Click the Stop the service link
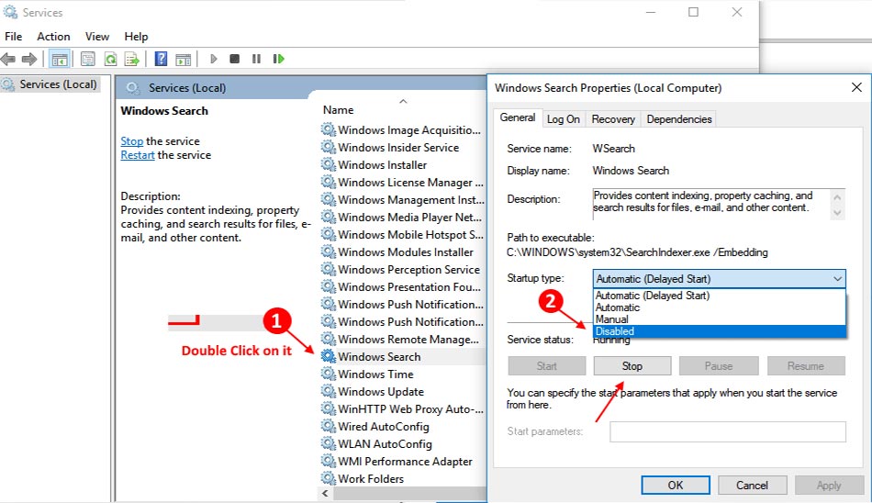872x503 pixels. point(132,140)
